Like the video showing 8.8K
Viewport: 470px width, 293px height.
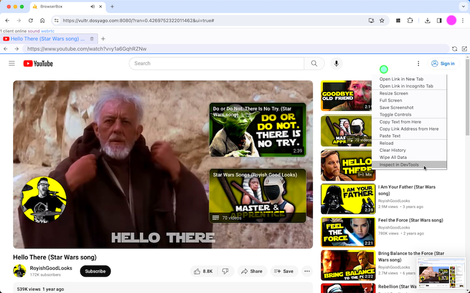click(204, 271)
